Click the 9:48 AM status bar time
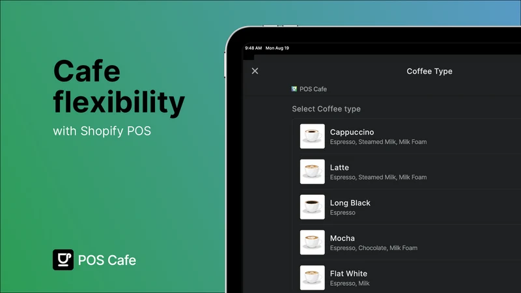The height and width of the screenshot is (293, 521). click(253, 48)
